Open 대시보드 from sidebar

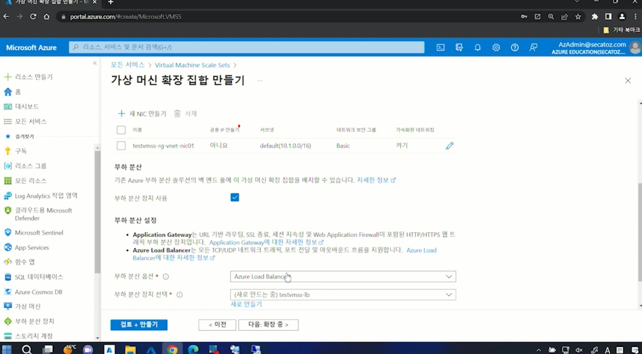click(x=21, y=106)
